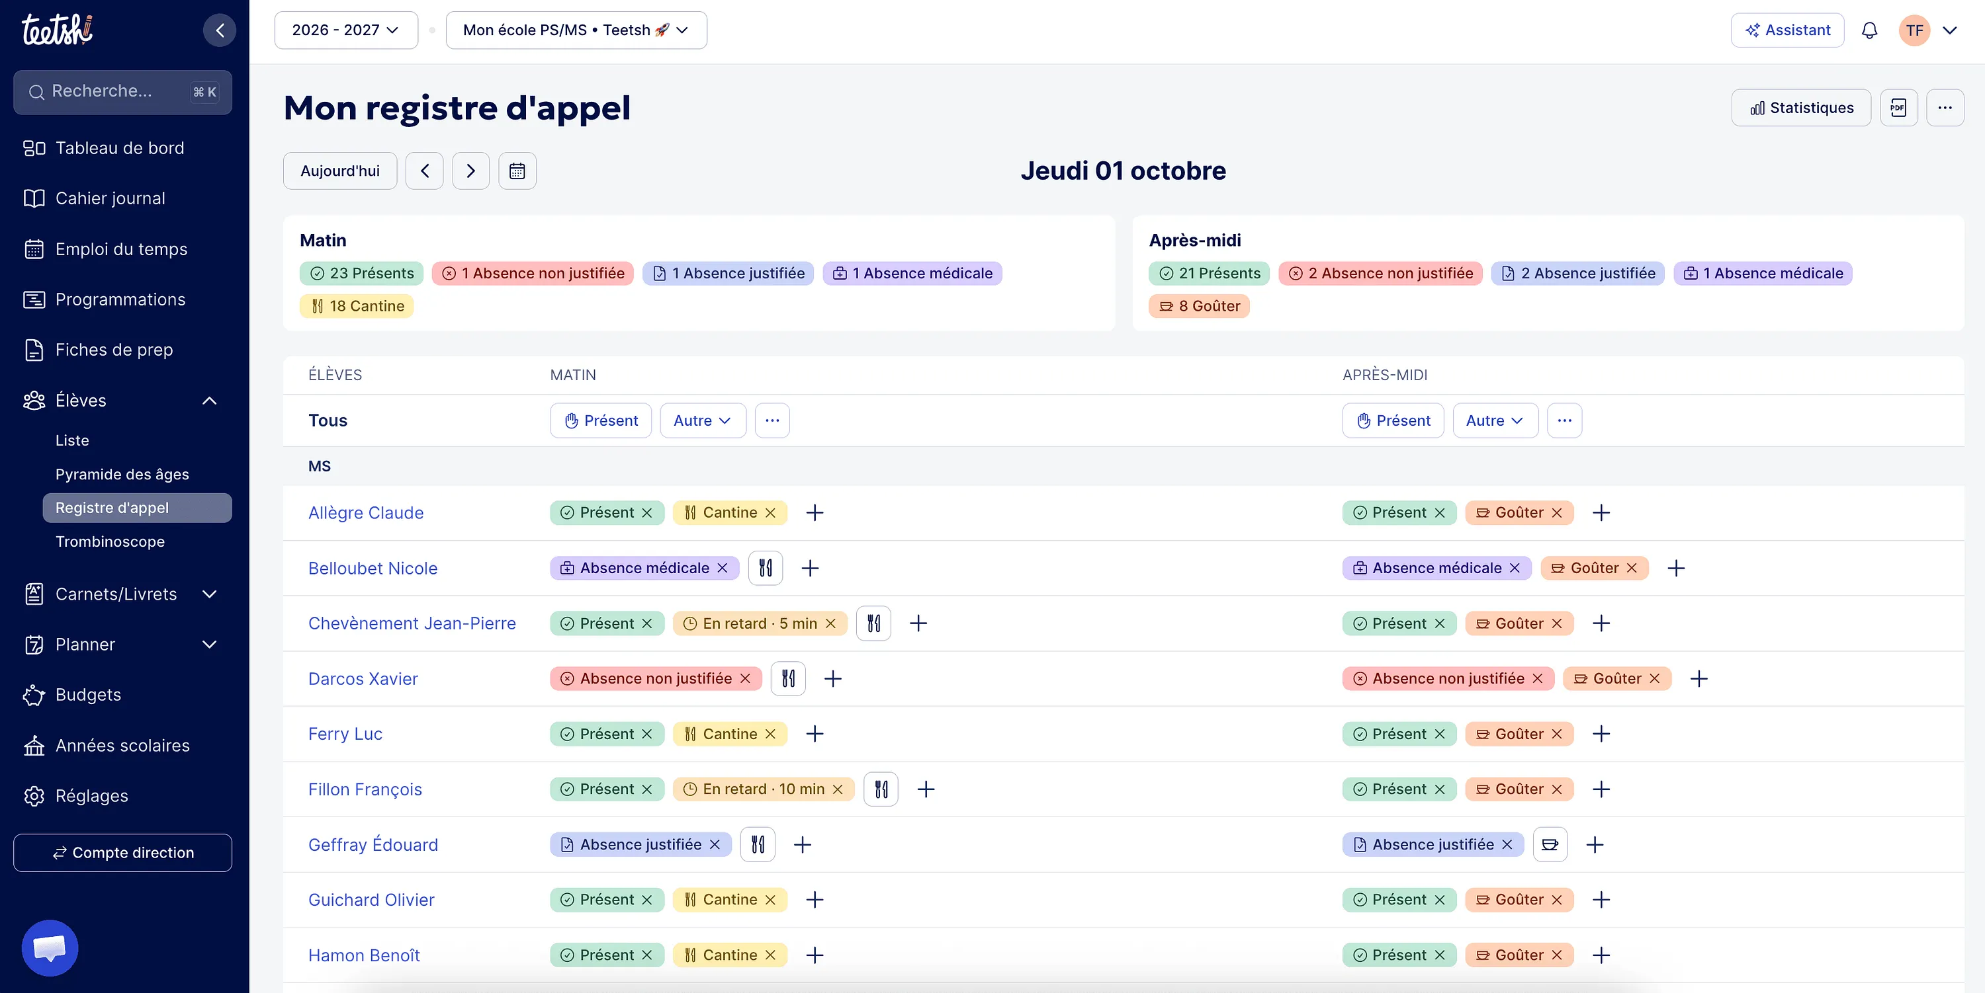The width and height of the screenshot is (1985, 993).
Task: Add an afternoon status for Ferry Luc
Action: coord(1601,735)
